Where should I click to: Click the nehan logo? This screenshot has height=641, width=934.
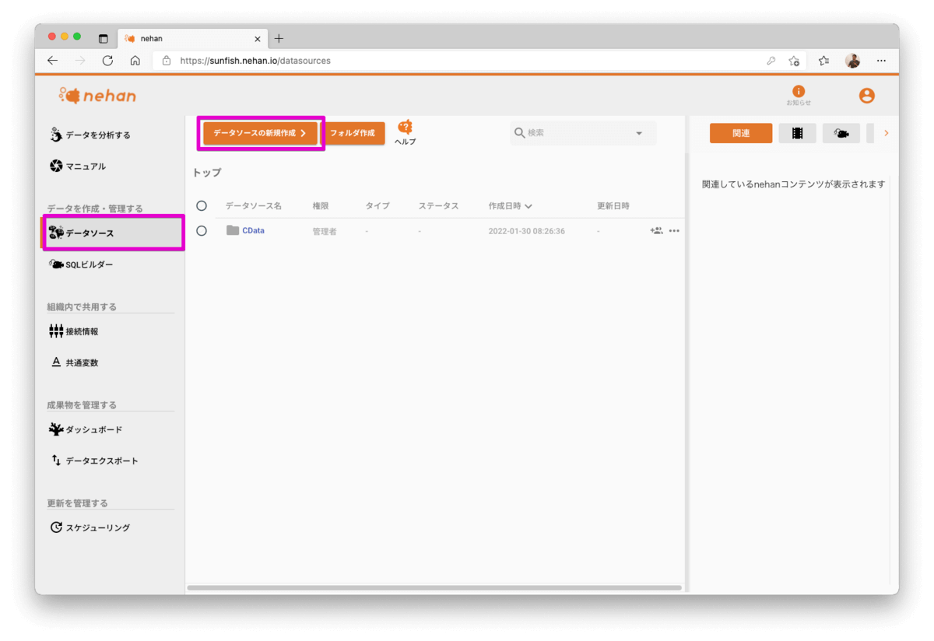coord(98,96)
